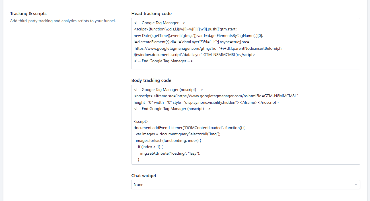Click the "new Date().getTime()" code line
Viewport: 370px width, 201px height.
point(198,36)
